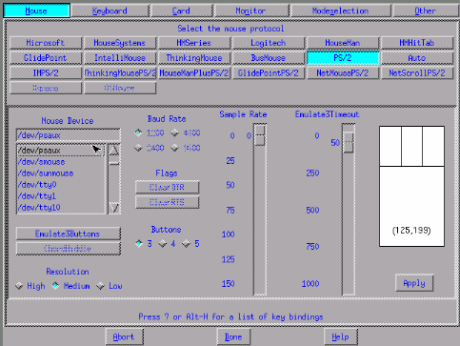Select Low resolution radio button
Image resolution: width=460 pixels, height=346 pixels.
coord(101,286)
